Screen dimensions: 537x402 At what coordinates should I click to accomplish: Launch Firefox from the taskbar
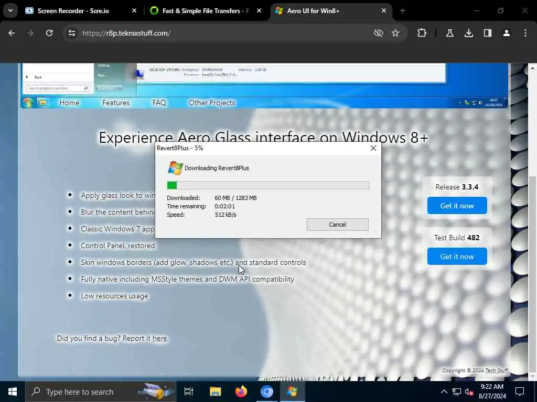(x=241, y=392)
